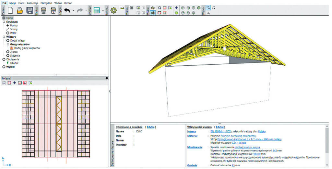
Task: Click the roof plan thumbnail in Podgląd
Action: pos(56,124)
